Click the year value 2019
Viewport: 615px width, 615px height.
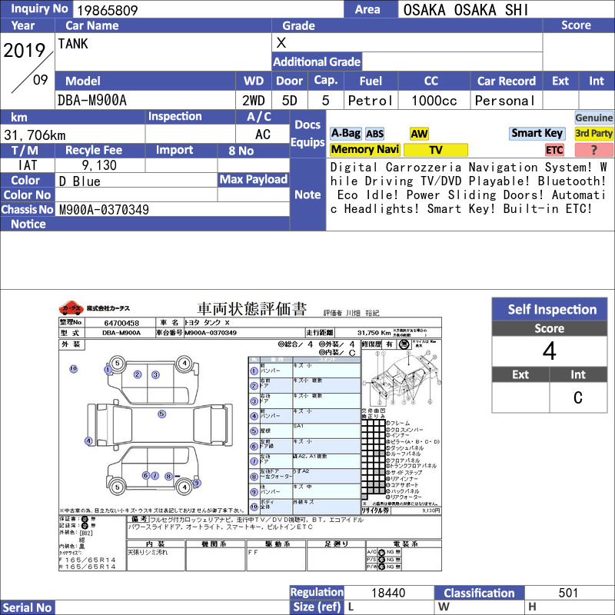tap(25, 50)
